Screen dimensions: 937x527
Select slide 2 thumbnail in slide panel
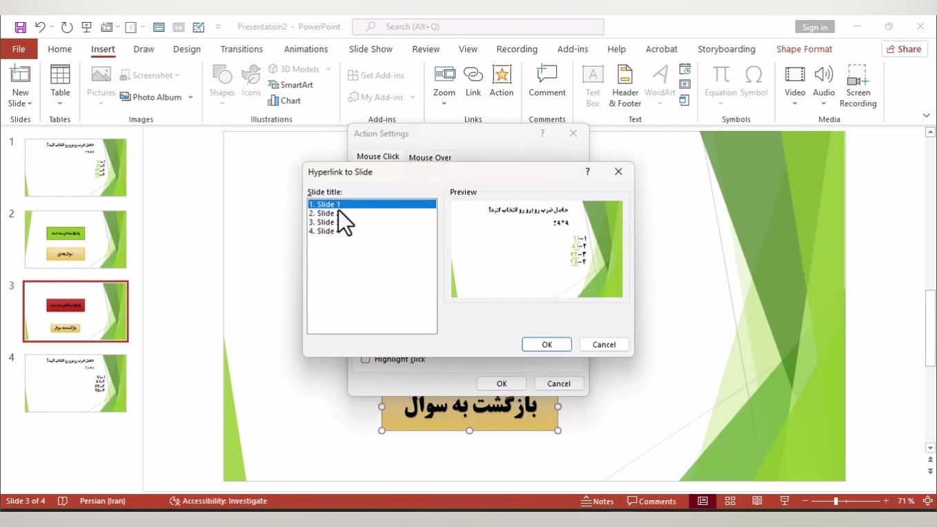tap(76, 239)
